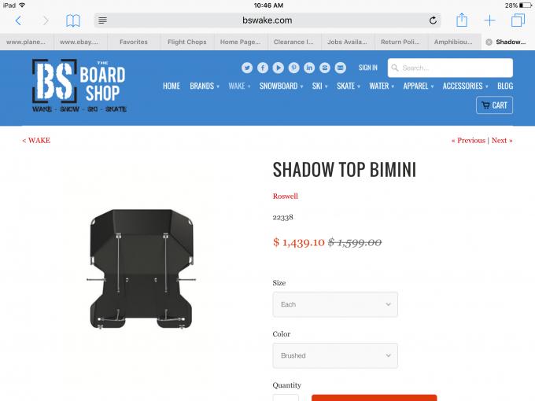This screenshot has height=401, width=535.
Task: Open the Twitter social icon
Action: 247,68
